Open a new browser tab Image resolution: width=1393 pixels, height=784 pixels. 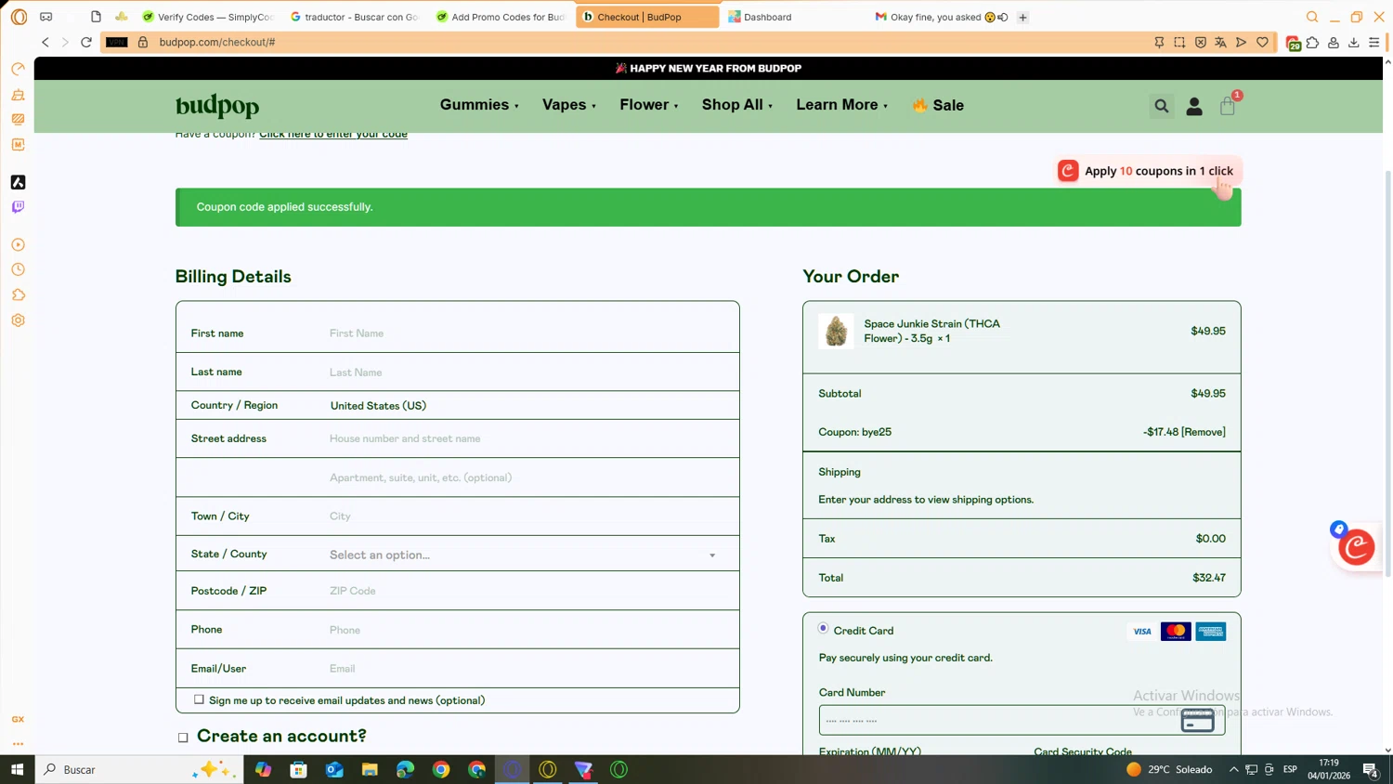1022,17
